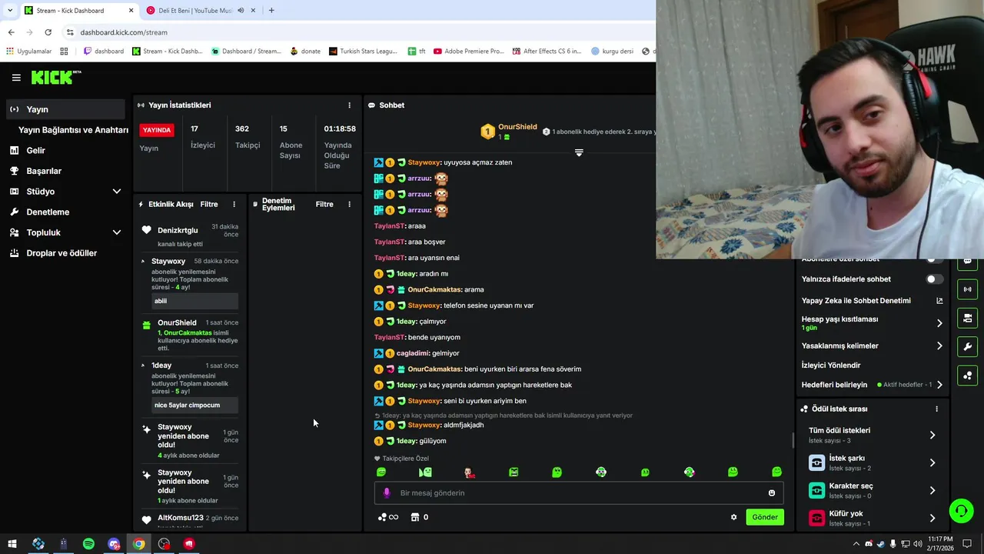Click the green Gönder button

[765, 517]
